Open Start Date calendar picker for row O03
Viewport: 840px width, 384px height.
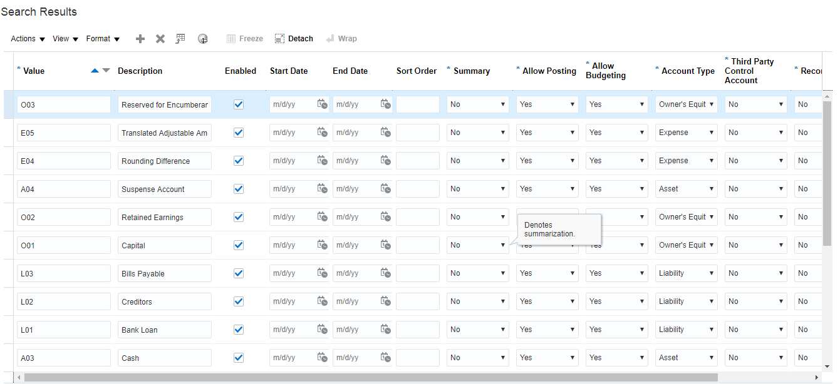tap(322, 104)
